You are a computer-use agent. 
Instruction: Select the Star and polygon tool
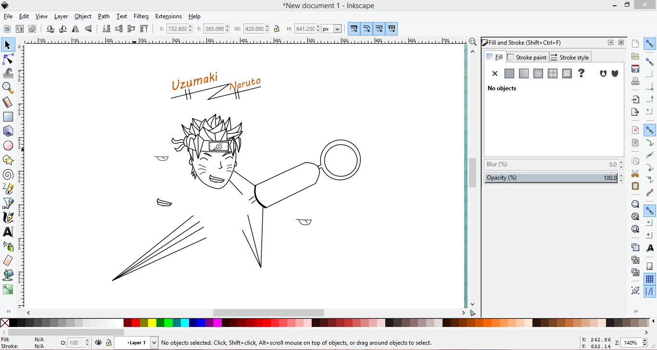8,160
